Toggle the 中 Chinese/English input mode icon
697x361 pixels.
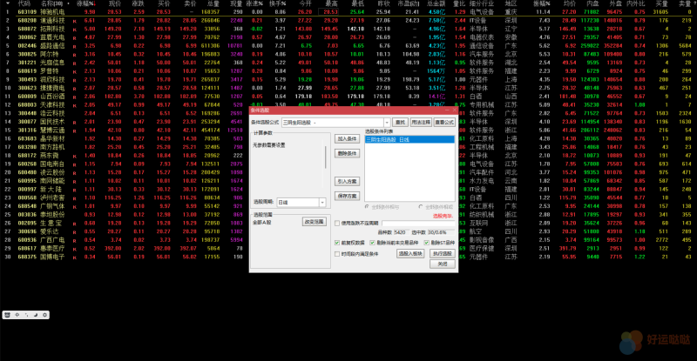tap(17, 315)
